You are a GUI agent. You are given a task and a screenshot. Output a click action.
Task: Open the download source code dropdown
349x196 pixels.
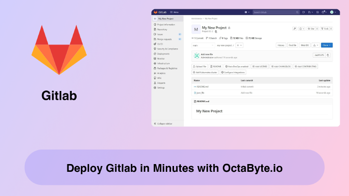pos(316,45)
